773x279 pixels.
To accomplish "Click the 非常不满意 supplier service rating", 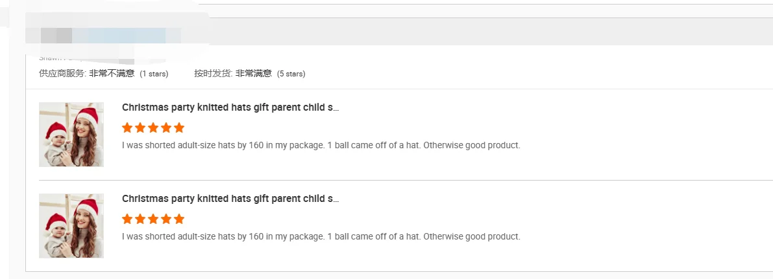I will 112,74.
